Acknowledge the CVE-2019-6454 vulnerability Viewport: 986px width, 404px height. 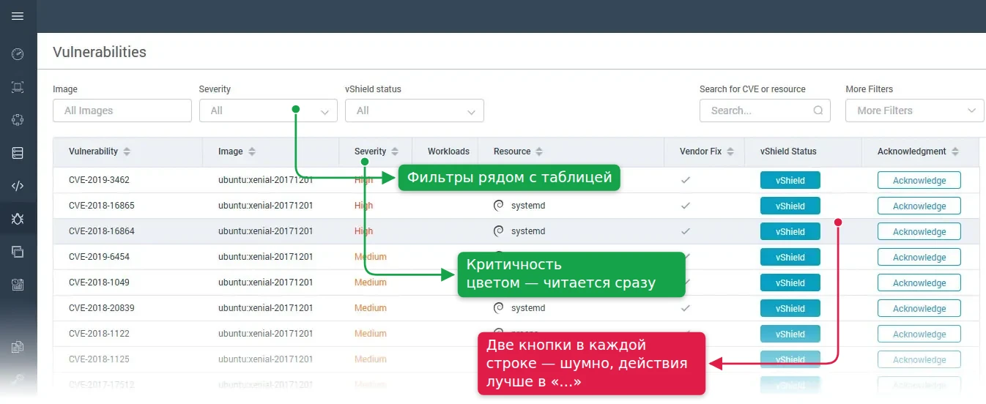coord(919,257)
